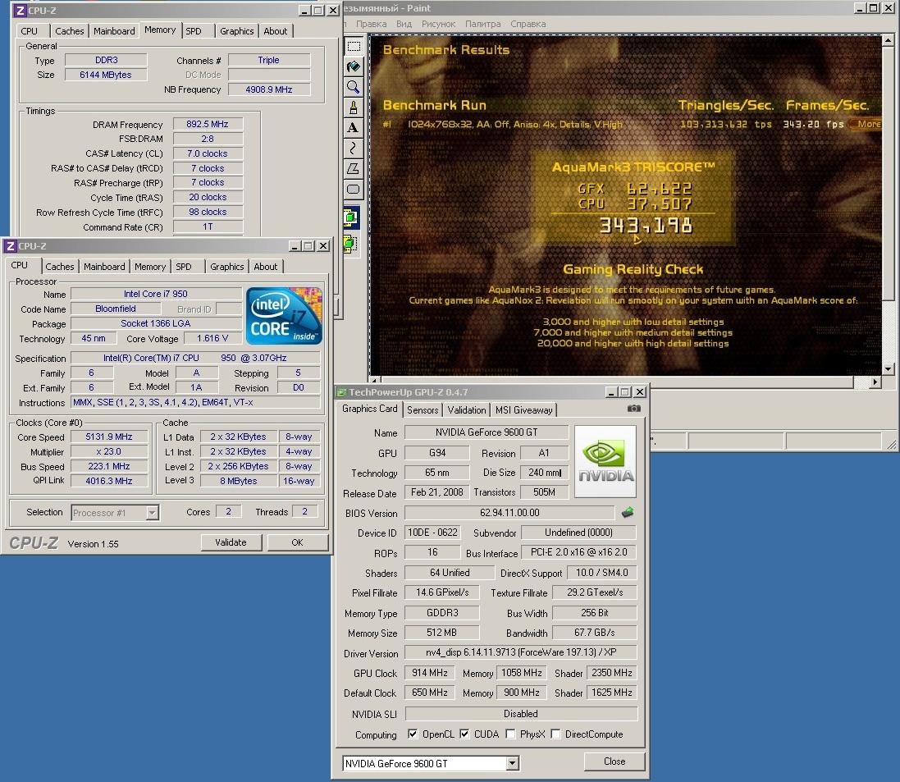Viewport: 900px width, 782px height.
Task: Click the BIOS Version field
Action: (509, 513)
